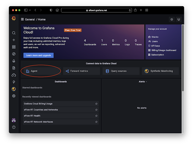Click the 0 Metrics statistic
The height and width of the screenshot is (145, 193).
point(116,42)
